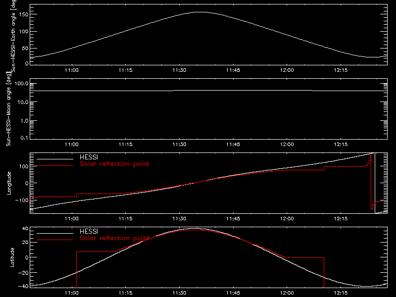
Task: Click "11:45" under the Latitude plot
Action: (233, 293)
